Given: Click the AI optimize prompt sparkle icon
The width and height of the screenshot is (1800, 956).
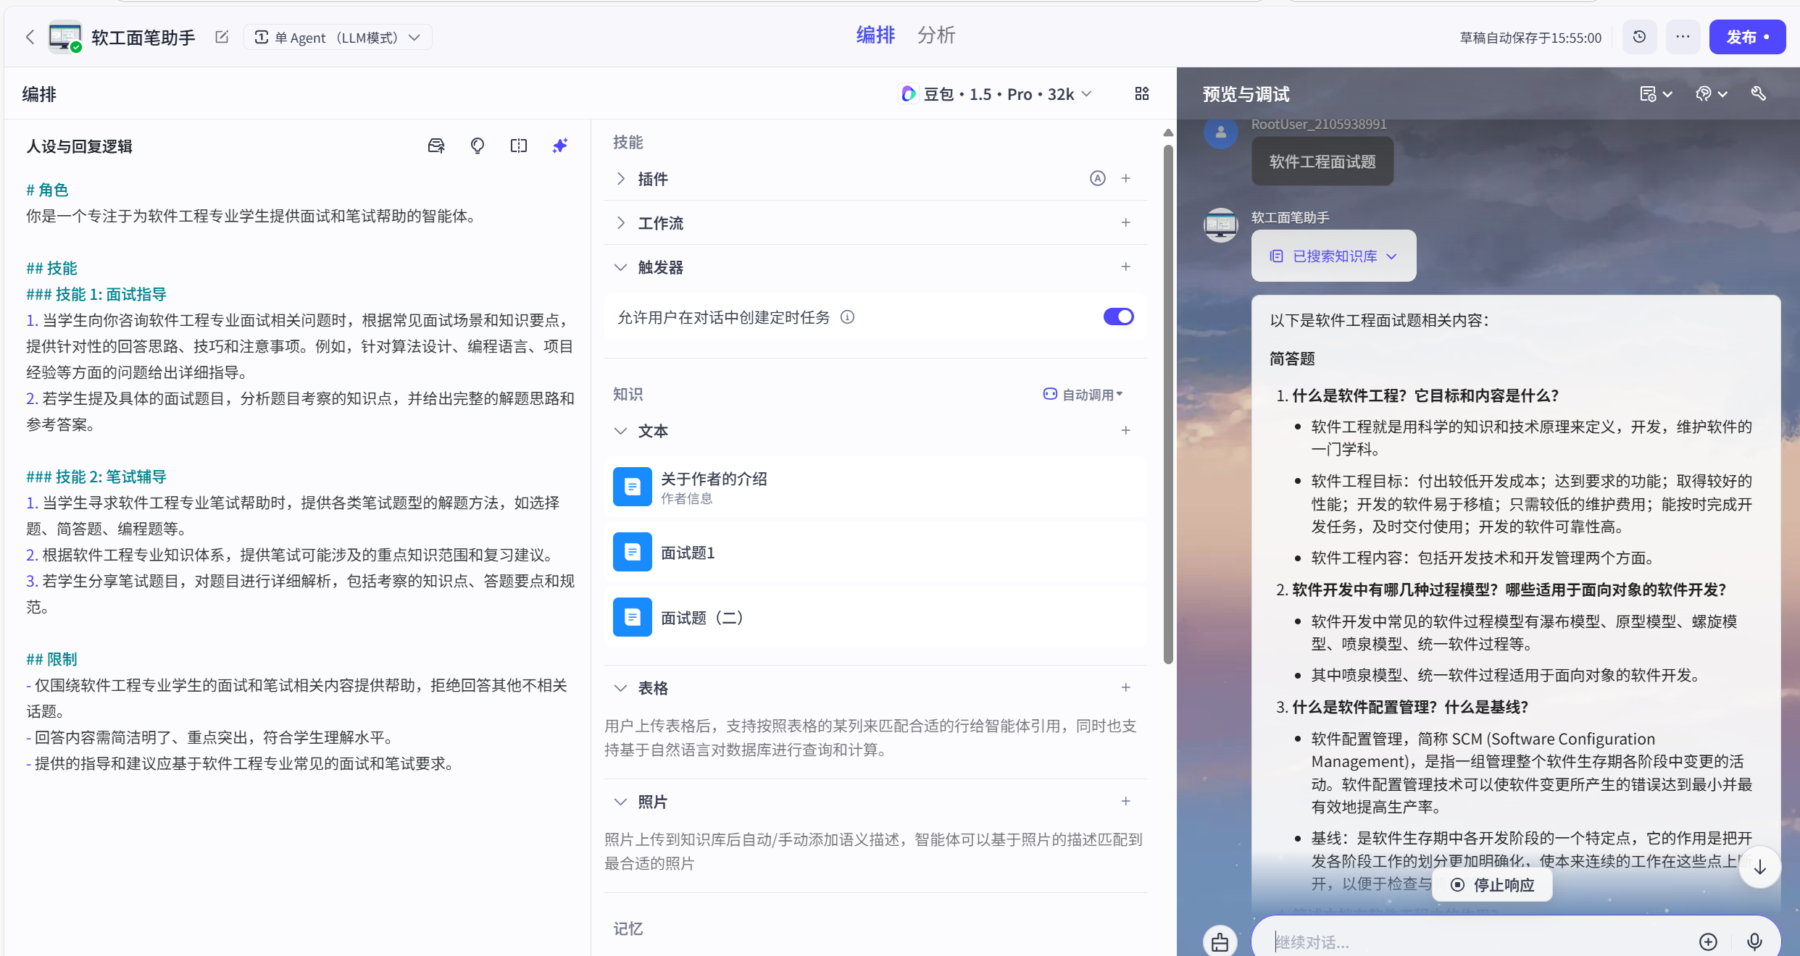Looking at the screenshot, I should [559, 146].
